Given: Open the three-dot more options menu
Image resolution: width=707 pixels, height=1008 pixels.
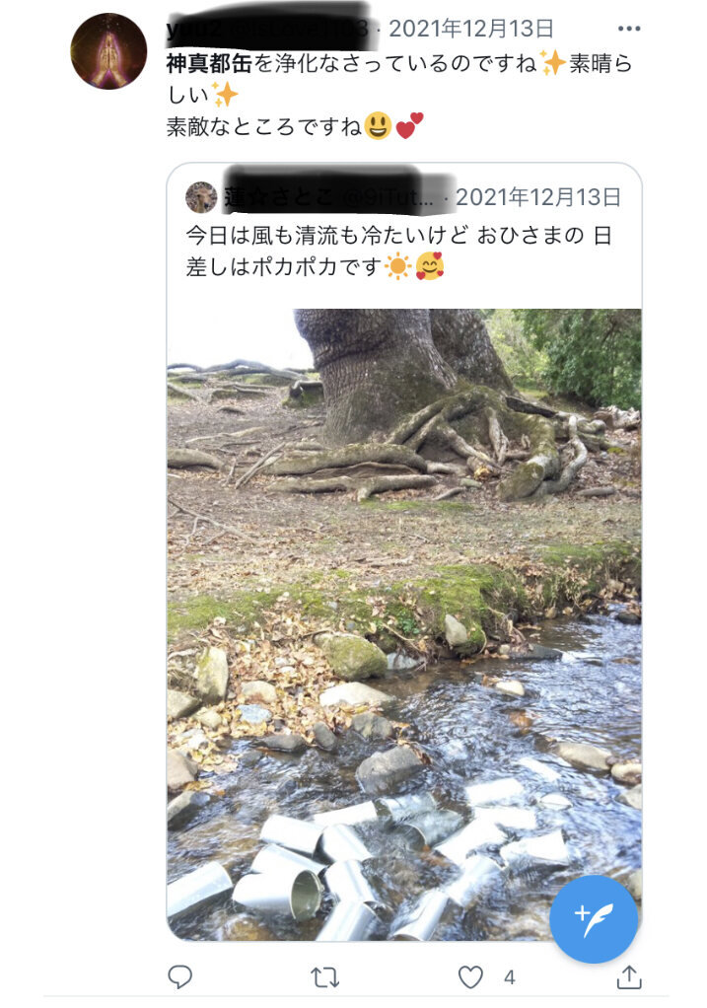Looking at the screenshot, I should [628, 29].
